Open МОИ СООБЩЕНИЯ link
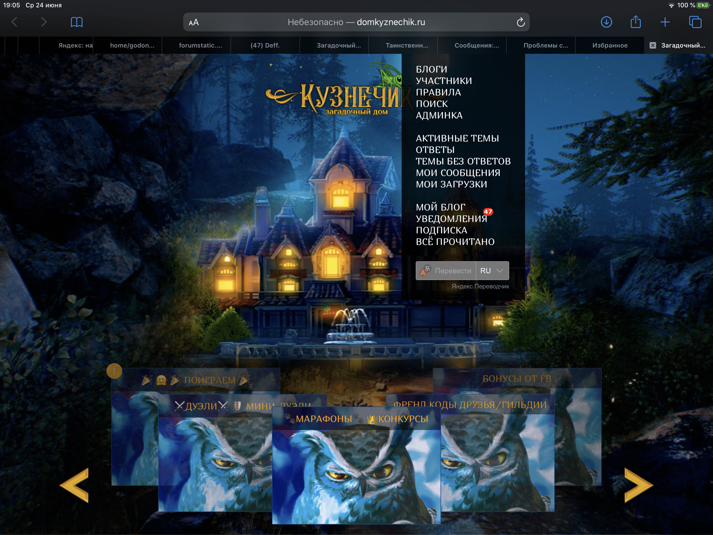 tap(458, 173)
